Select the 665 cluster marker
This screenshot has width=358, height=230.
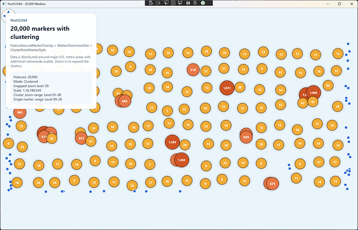[125, 101]
